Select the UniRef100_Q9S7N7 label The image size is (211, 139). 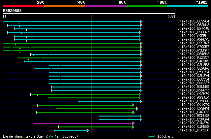coord(193,43)
